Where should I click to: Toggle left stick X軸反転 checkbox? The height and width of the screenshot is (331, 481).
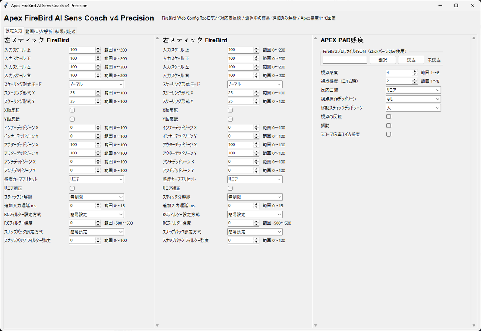(x=72, y=110)
